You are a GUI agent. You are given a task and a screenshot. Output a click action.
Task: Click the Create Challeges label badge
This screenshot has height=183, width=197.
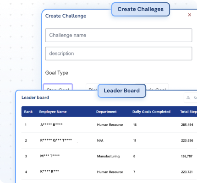(x=141, y=9)
